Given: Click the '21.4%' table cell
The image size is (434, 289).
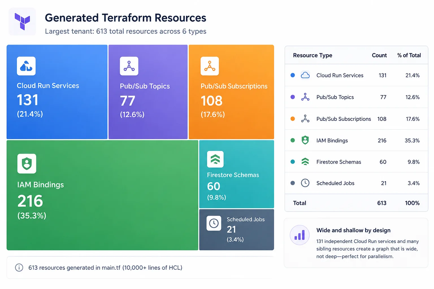Looking at the screenshot, I should (413, 75).
